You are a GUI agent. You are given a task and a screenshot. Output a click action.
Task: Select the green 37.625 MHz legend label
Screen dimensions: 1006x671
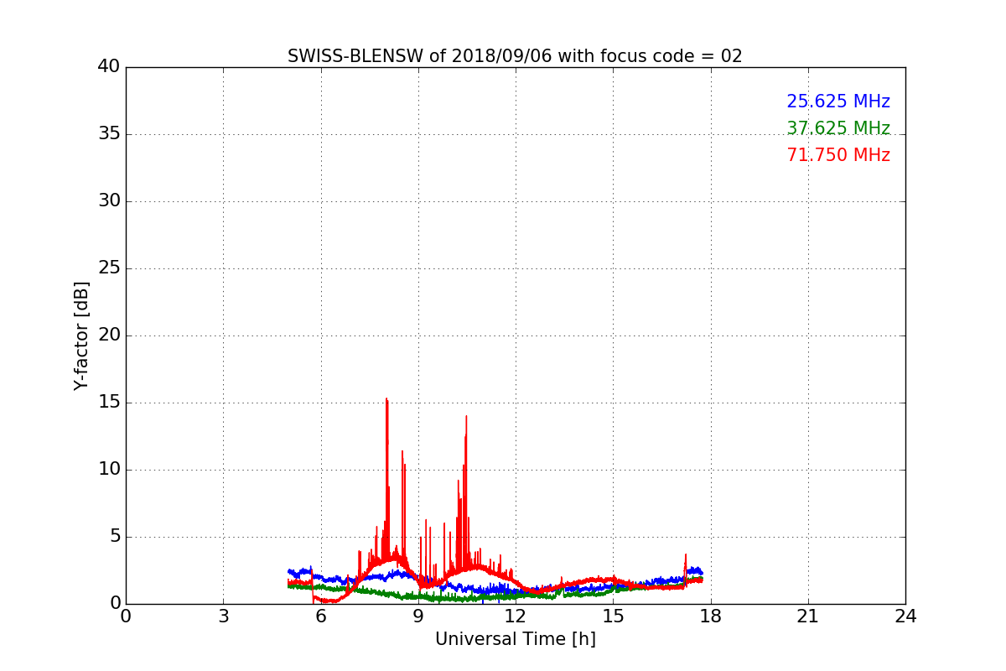[838, 128]
